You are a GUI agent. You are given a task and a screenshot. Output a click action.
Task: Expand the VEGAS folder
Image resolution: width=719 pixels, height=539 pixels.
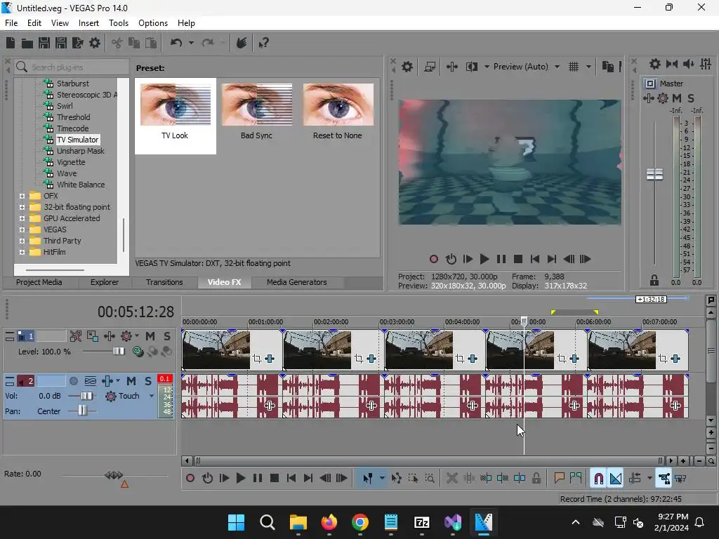coord(22,229)
